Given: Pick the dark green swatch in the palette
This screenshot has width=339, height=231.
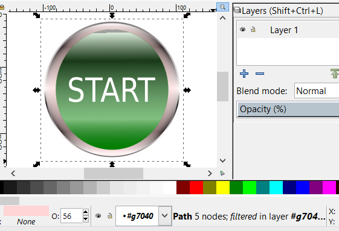Looking at the screenshot, I should tap(236, 188).
